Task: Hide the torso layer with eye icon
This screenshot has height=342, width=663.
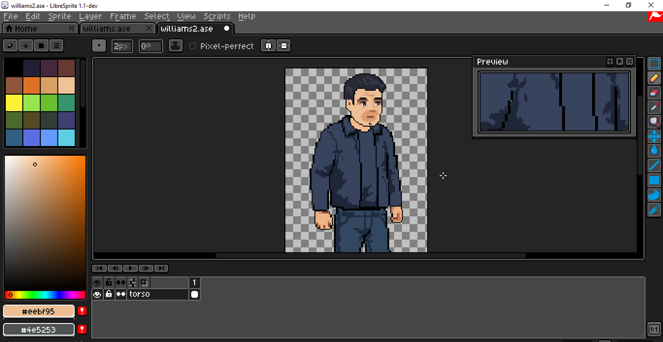Action: (97, 294)
